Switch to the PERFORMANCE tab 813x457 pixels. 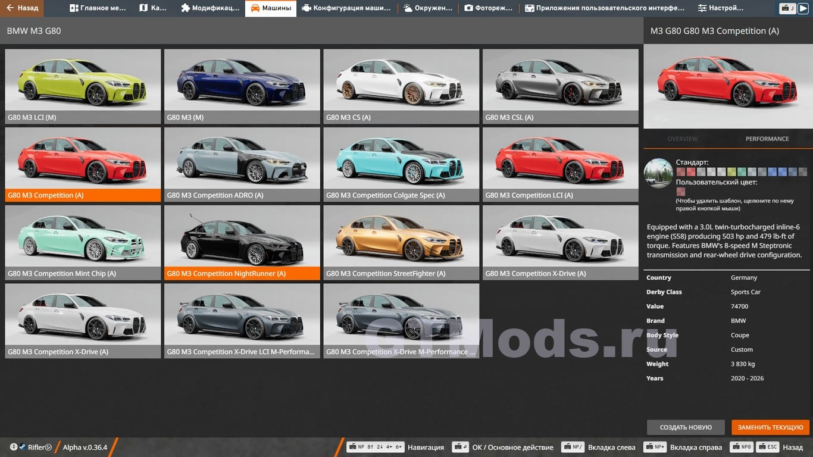coord(767,139)
